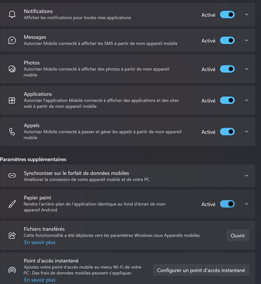Expand the Appels row chevron
The width and height of the screenshot is (261, 284).
pyautogui.click(x=246, y=131)
